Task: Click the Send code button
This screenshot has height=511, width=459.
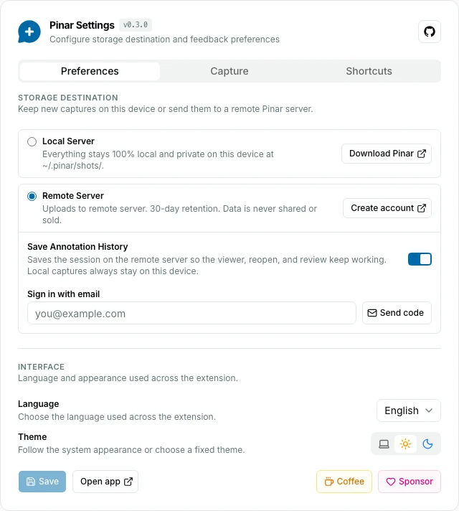Action: pyautogui.click(x=397, y=313)
